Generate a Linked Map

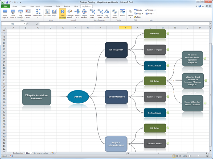click(100, 14)
